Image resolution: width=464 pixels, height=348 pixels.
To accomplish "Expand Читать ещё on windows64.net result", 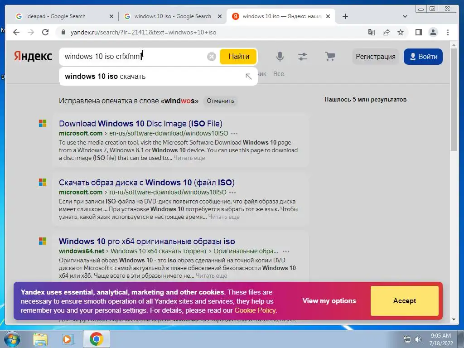I will (211, 276).
